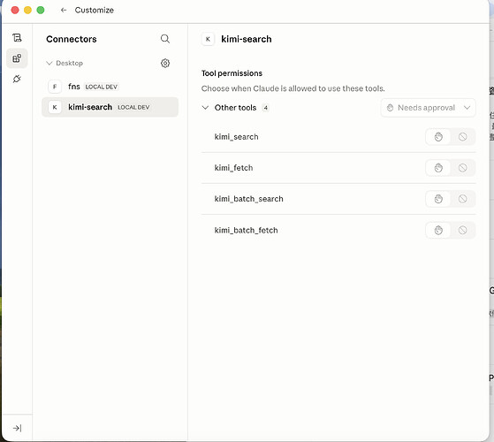Viewport: 494px width, 442px height.
Task: Collapse the Desktop connectors group
Action: 49,63
